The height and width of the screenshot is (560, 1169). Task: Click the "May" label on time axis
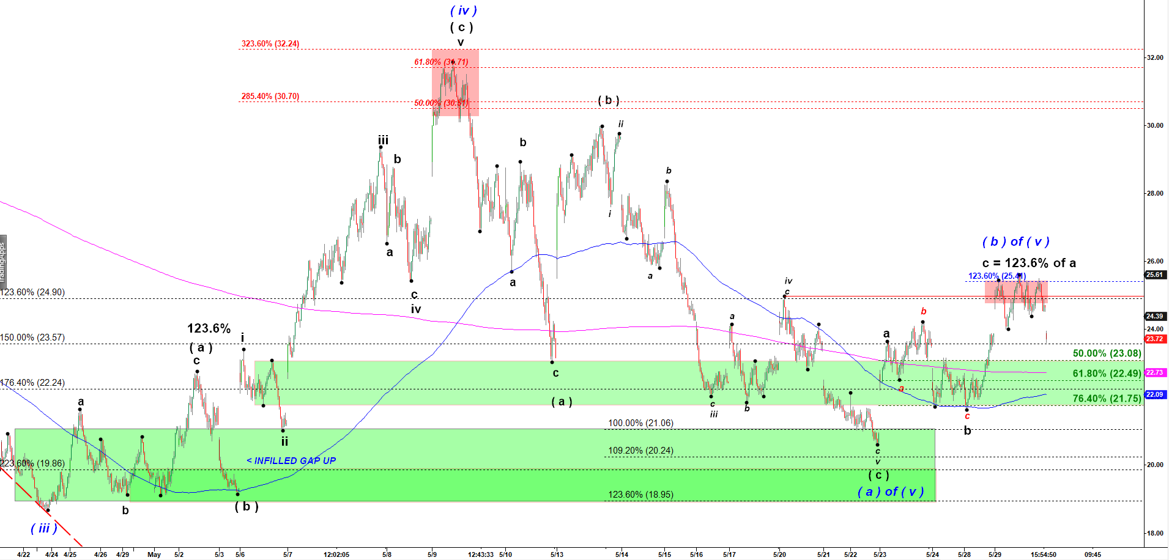(x=154, y=555)
